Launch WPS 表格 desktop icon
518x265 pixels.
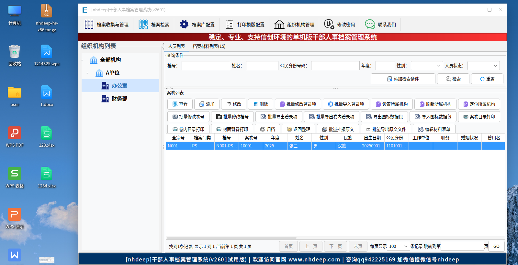coord(15,178)
